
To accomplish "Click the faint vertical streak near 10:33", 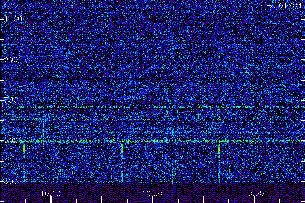I will (x=167, y=123).
